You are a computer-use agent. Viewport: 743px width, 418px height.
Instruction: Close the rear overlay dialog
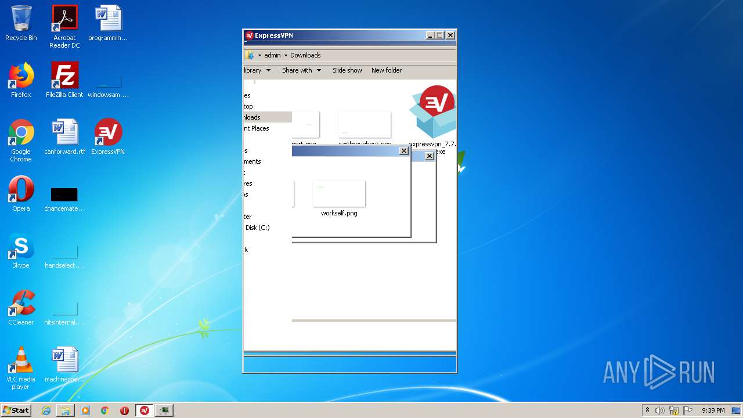coord(430,156)
